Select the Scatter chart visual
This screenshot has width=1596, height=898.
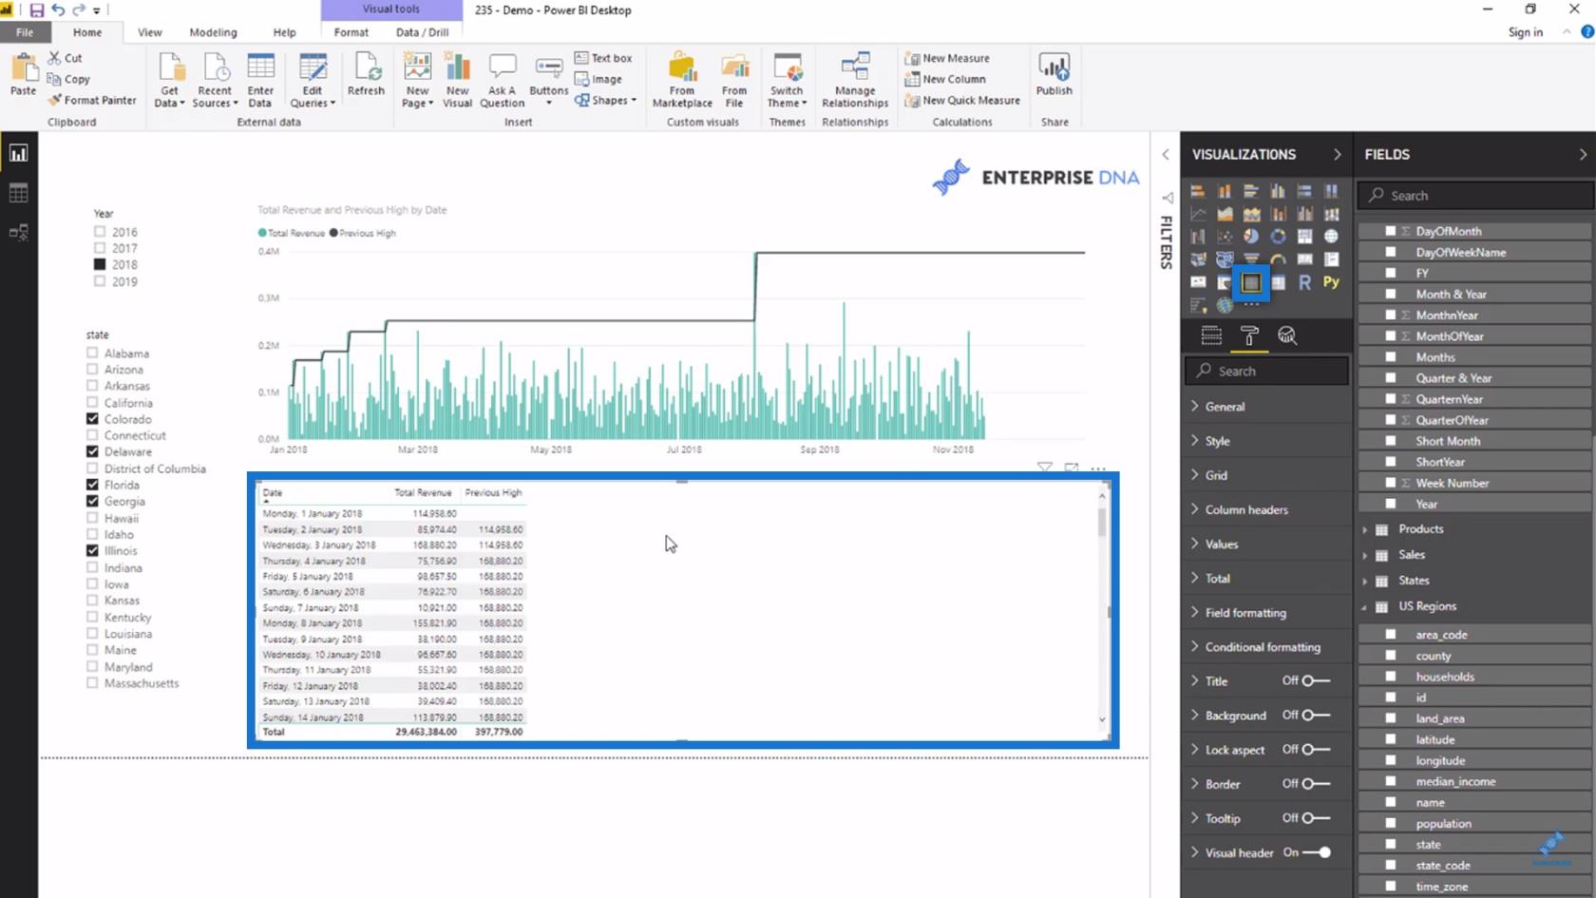pyautogui.click(x=1225, y=237)
